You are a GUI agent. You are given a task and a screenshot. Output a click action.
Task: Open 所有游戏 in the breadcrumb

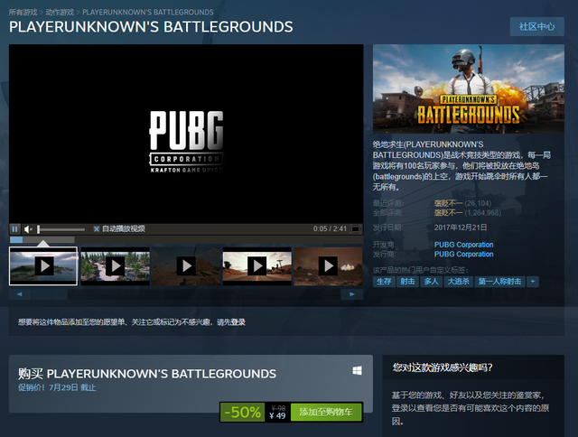tap(23, 12)
